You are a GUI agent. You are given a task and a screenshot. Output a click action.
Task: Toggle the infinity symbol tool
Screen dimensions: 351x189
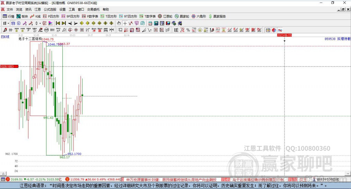point(280,30)
